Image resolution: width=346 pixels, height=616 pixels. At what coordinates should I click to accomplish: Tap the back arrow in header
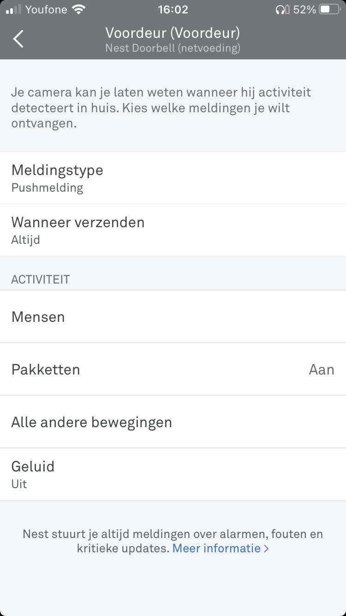coord(18,39)
